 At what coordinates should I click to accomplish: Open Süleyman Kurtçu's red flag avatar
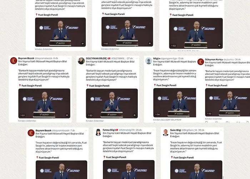(x=201, y=62)
